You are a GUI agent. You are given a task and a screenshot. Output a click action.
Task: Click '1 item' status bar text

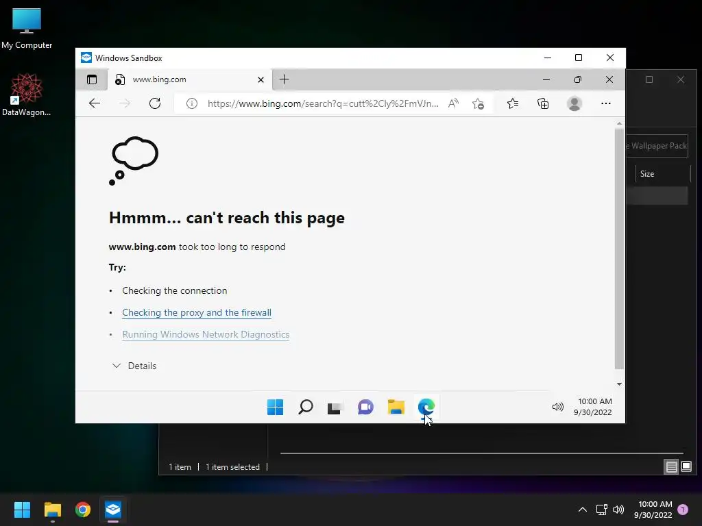click(180, 467)
